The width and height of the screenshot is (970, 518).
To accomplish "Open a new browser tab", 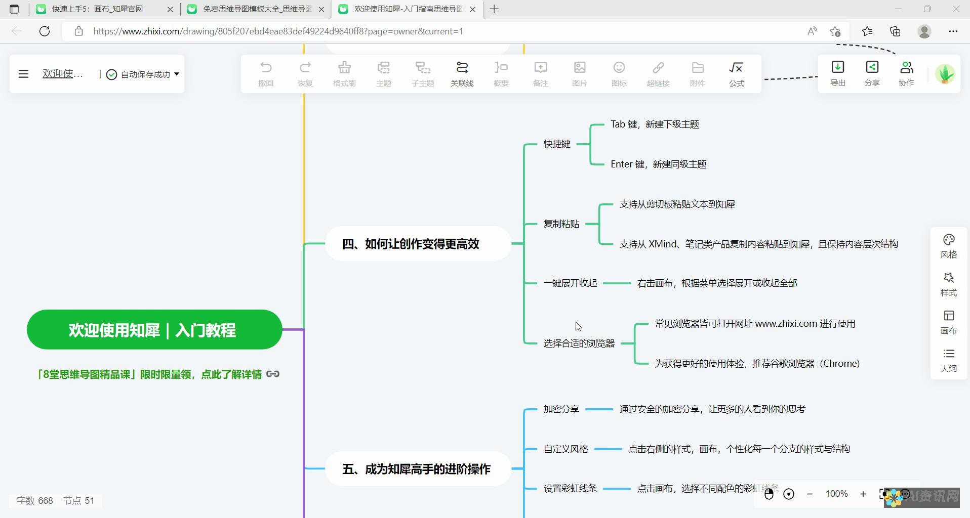I will coord(494,9).
